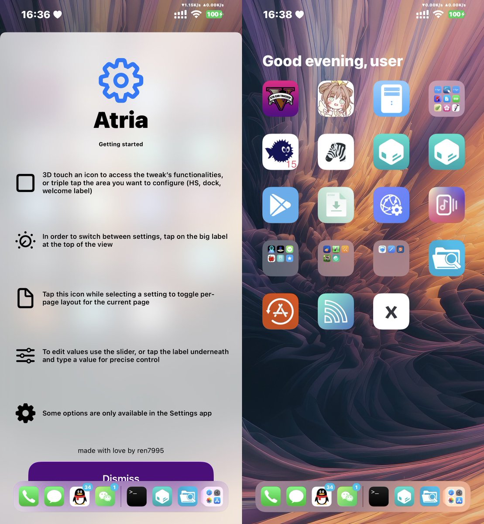The image size is (484, 524).
Task: Open the folder containing five apps
Action: pos(336,258)
